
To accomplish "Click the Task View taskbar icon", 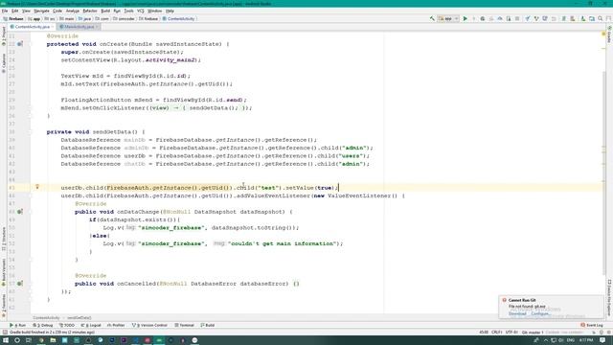I will (x=29, y=340).
